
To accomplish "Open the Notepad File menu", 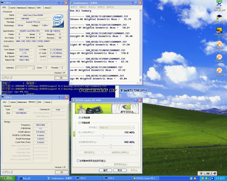I will click(x=74, y=7).
